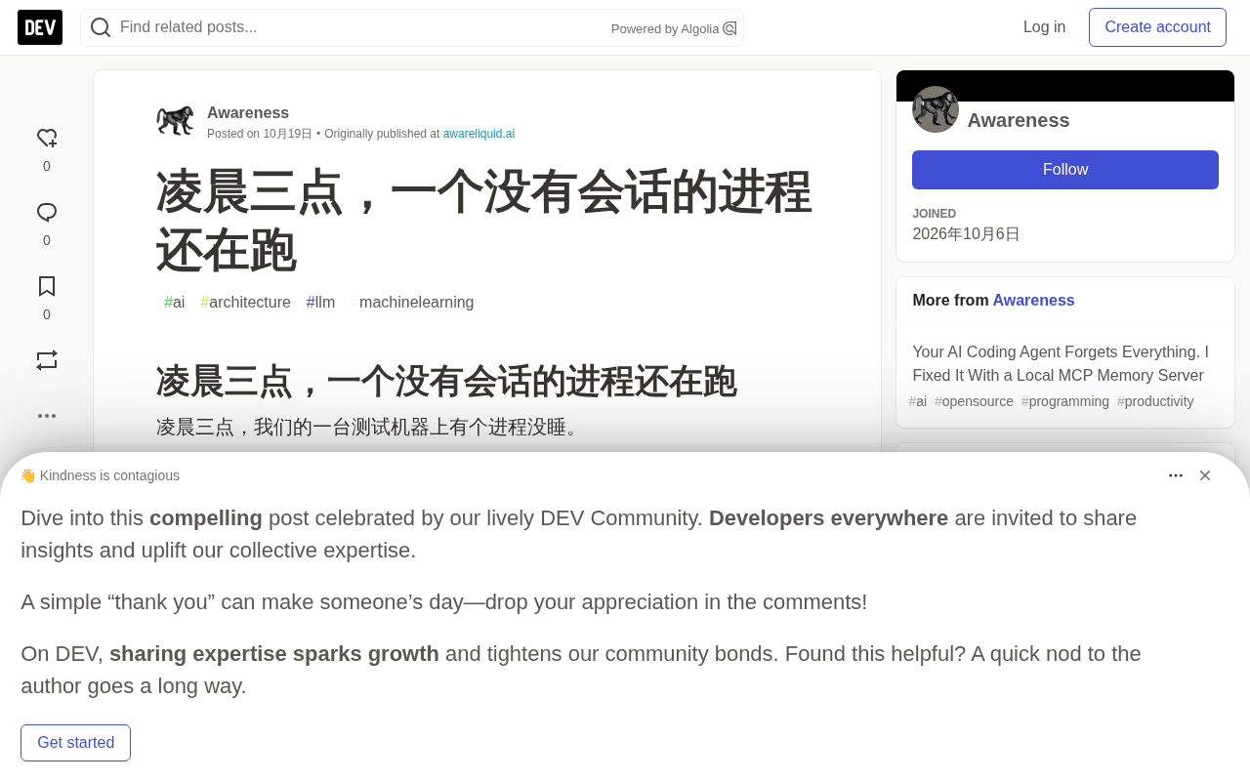Viewport: 1250px width, 781px height.
Task: Click the Get started button
Action: click(75, 743)
